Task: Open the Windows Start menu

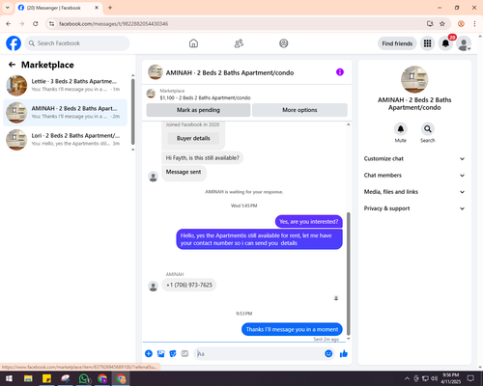Action: (9, 378)
